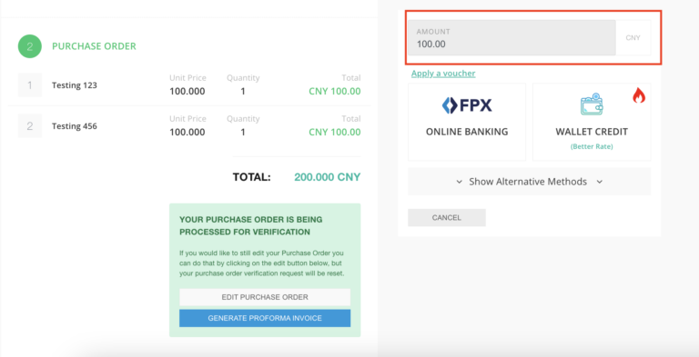This screenshot has height=357, width=699.
Task: Click the red flame hot-deal icon
Action: coord(639,95)
